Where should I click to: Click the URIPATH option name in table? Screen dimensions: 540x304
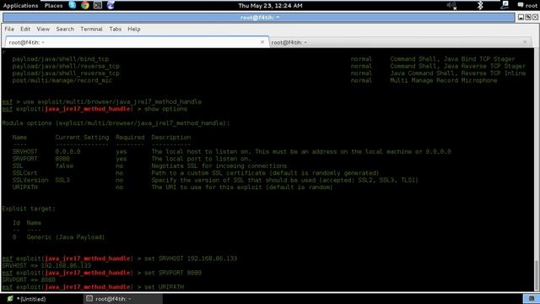pos(25,187)
